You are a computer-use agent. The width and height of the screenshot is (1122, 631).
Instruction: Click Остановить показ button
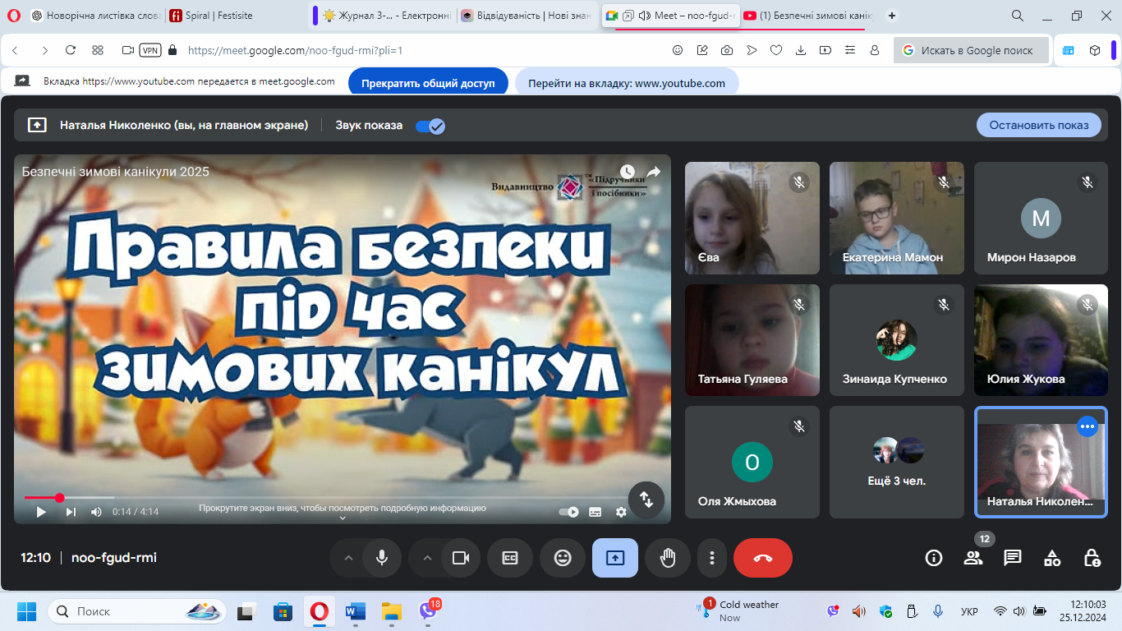pyautogui.click(x=1039, y=125)
